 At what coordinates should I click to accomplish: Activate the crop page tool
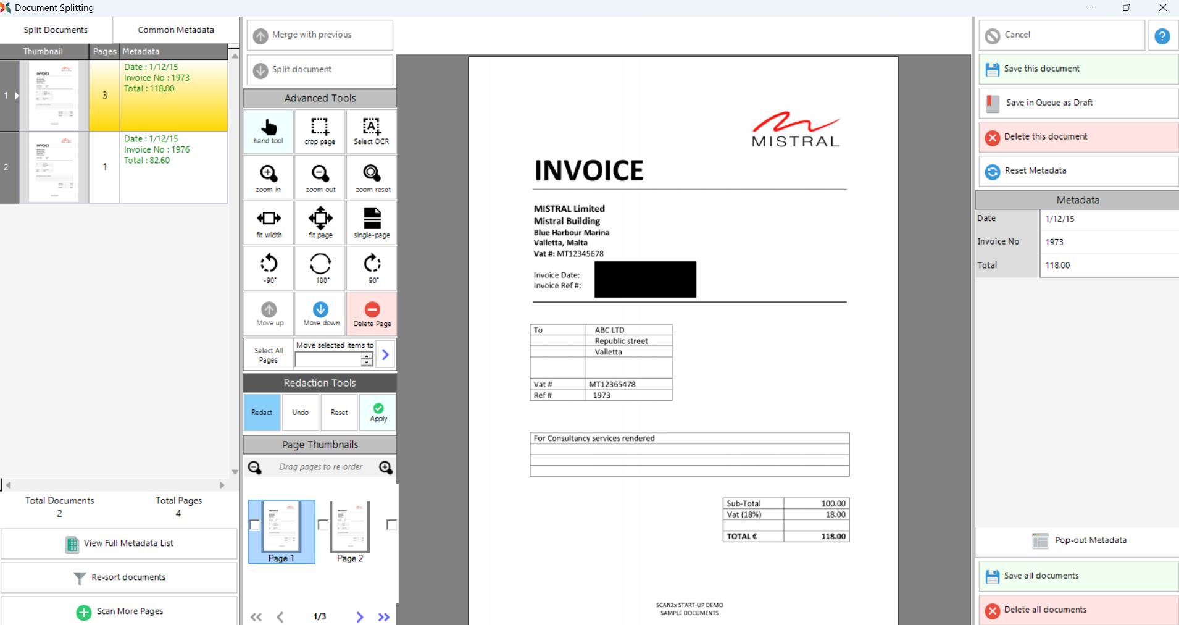coord(320,131)
